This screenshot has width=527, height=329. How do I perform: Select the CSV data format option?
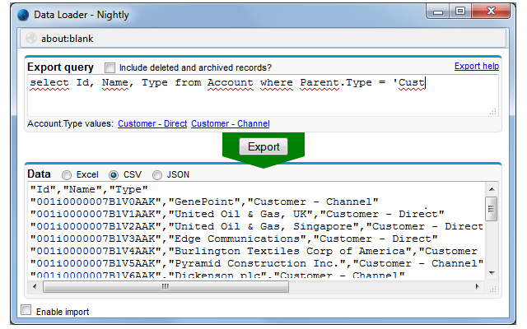[x=114, y=174]
